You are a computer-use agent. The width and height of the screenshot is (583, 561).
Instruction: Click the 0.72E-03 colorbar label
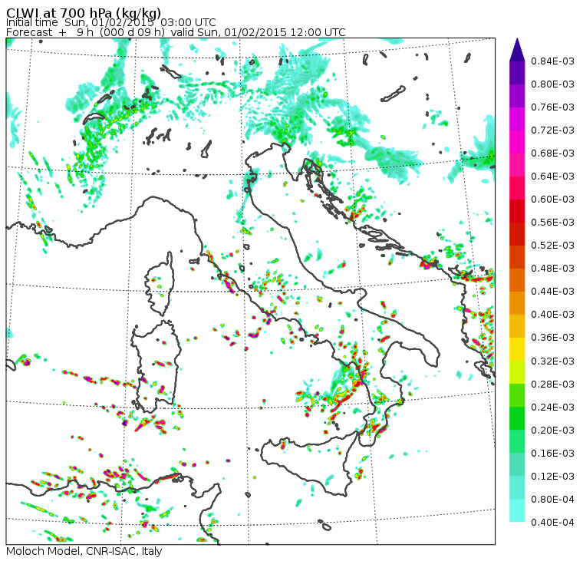552,130
